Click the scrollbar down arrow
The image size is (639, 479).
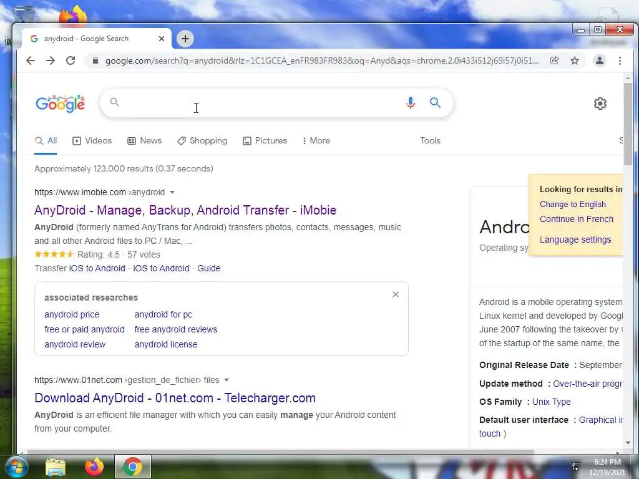(628, 443)
